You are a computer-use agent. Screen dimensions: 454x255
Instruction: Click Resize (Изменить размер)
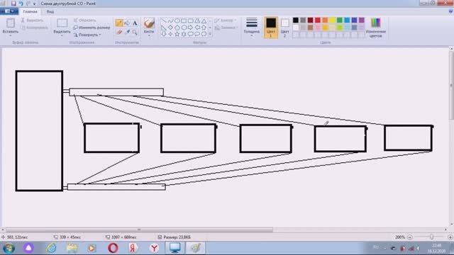pos(92,28)
